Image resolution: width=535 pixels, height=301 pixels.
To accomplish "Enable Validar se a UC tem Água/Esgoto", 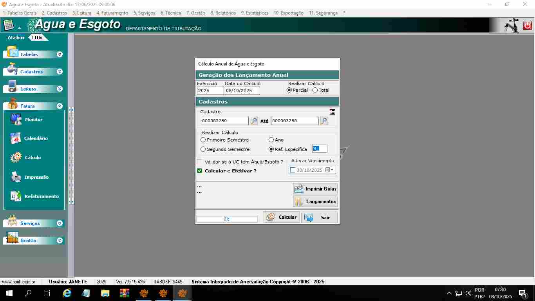I will coord(200,162).
